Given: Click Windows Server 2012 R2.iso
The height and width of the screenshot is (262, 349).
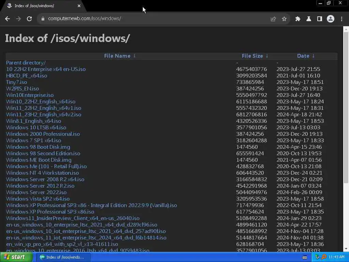Looking at the screenshot, I should click(40, 186).
